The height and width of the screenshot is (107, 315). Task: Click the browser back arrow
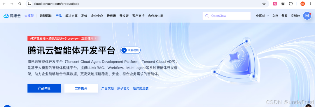[x=4, y=3]
